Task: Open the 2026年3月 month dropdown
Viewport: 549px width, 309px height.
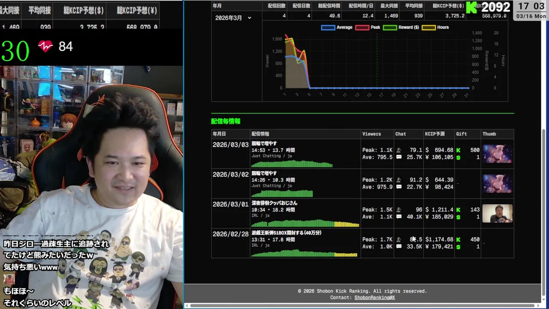Action: (233, 18)
